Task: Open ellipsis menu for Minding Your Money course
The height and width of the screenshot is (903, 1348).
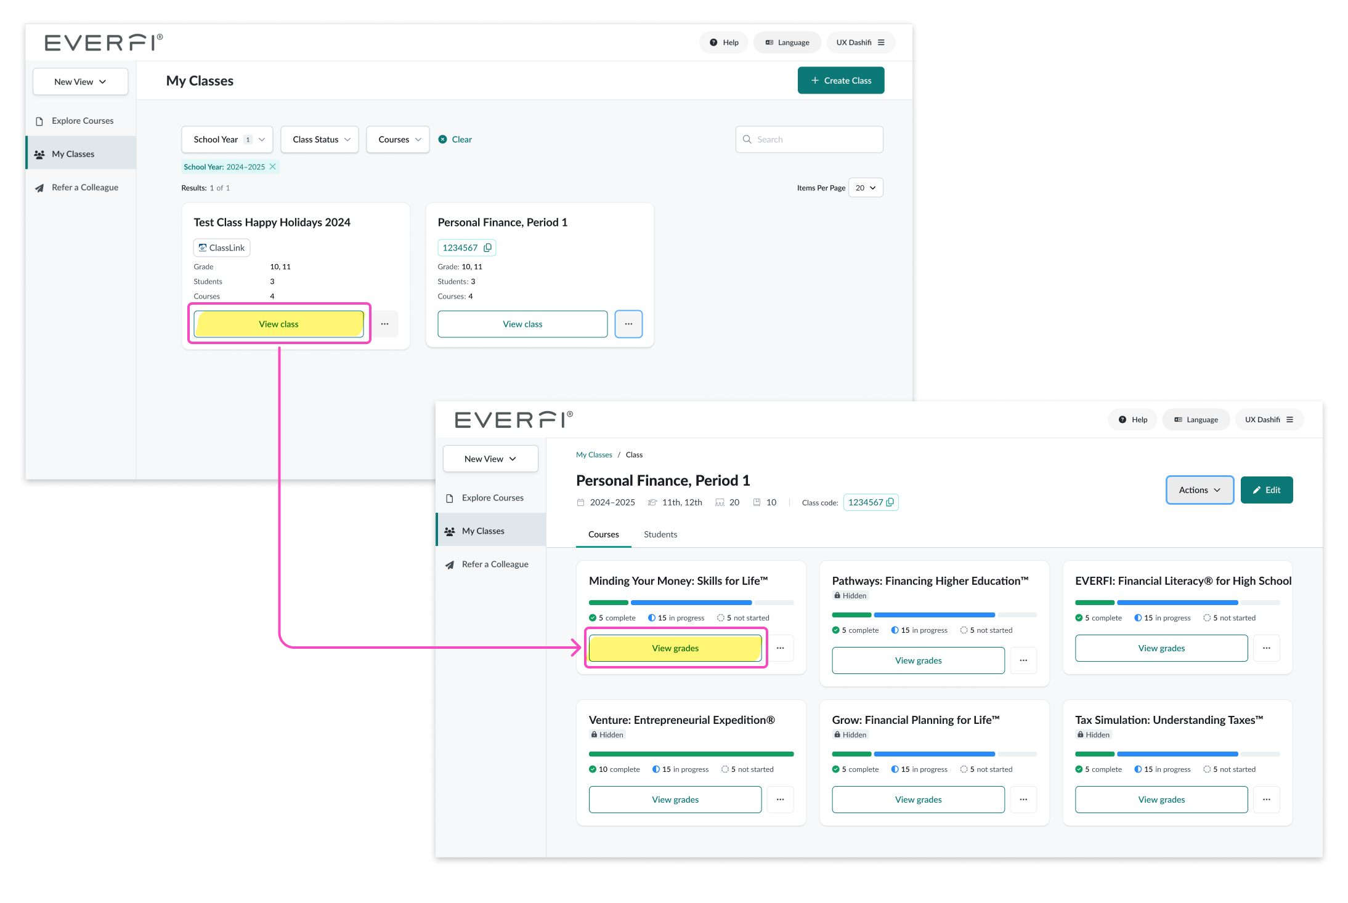Action: click(780, 648)
